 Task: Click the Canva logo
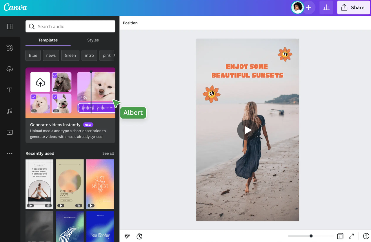[x=16, y=7]
